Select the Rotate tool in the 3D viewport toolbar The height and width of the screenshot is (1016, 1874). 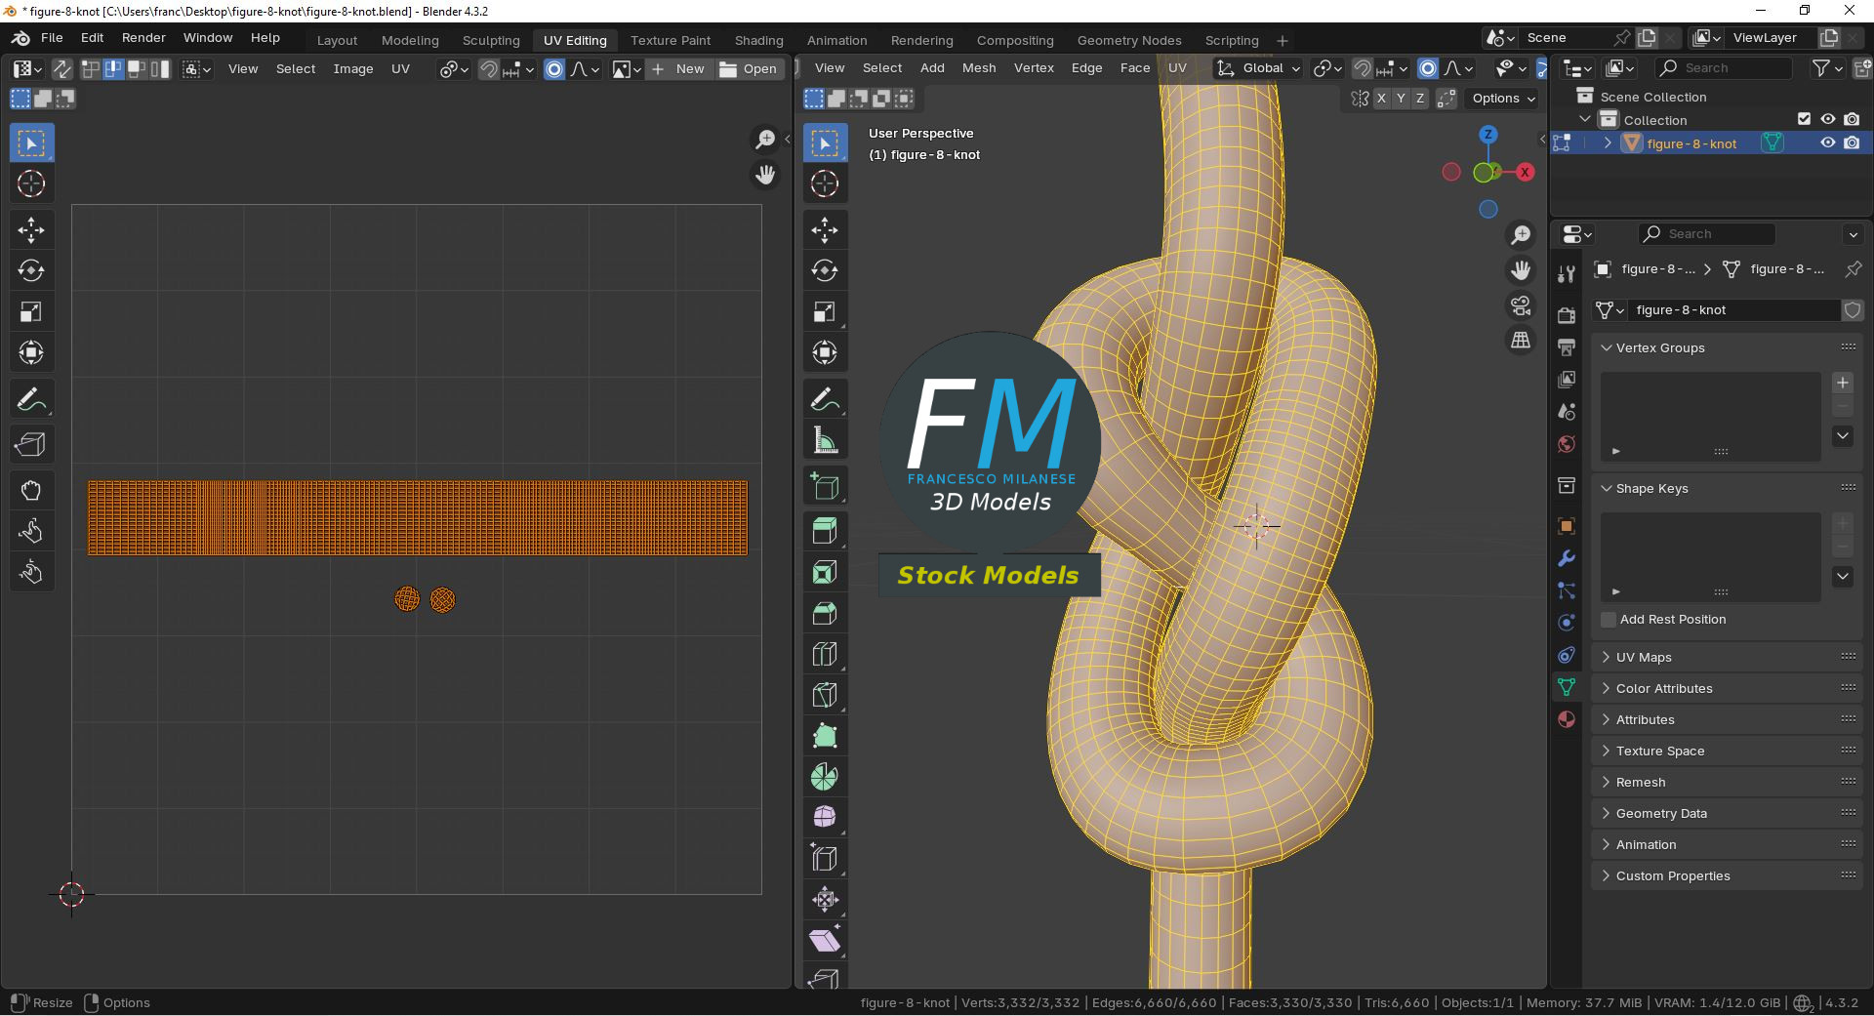pyautogui.click(x=825, y=271)
